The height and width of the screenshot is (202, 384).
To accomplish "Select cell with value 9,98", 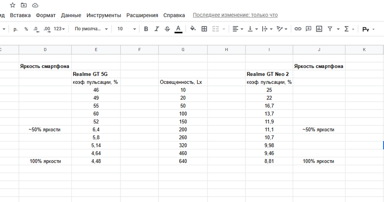I will [x=269, y=145].
